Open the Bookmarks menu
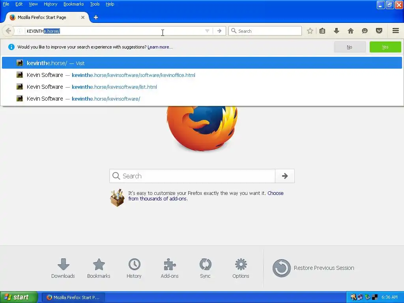404x303 pixels. 74,4
